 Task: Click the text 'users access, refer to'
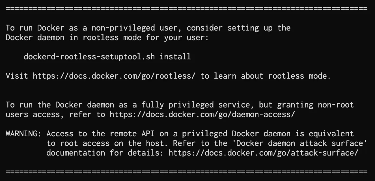pyautogui.click(x=55, y=115)
